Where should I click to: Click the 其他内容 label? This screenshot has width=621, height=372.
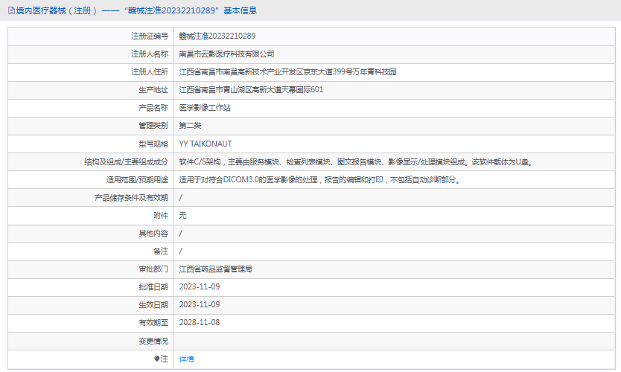[153, 234]
